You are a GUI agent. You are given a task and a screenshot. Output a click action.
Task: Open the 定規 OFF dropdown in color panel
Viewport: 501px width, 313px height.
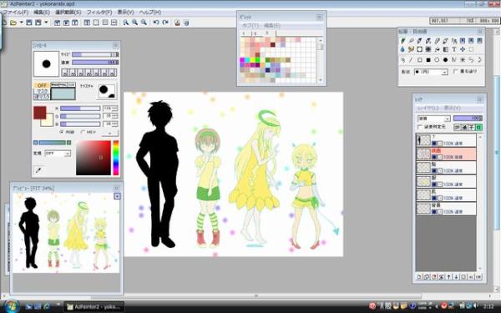coord(58,154)
